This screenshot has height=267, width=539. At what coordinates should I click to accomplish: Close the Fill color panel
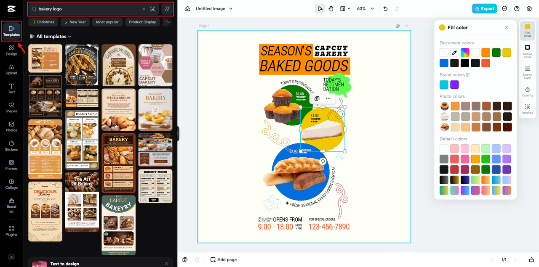[506, 27]
